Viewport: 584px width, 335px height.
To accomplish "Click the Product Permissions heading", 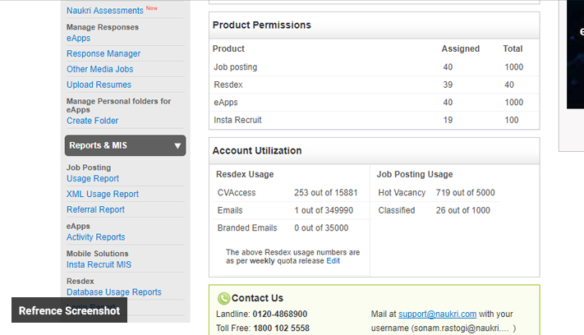I will 261,25.
